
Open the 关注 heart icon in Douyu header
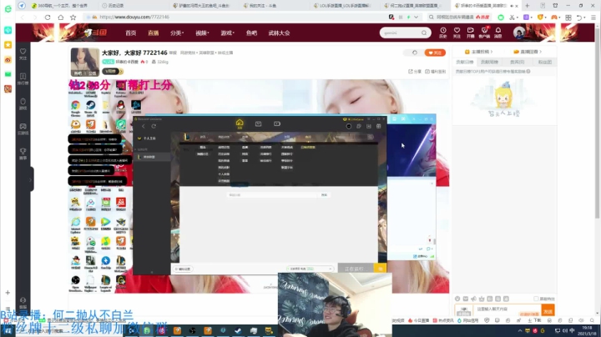pyautogui.click(x=457, y=33)
